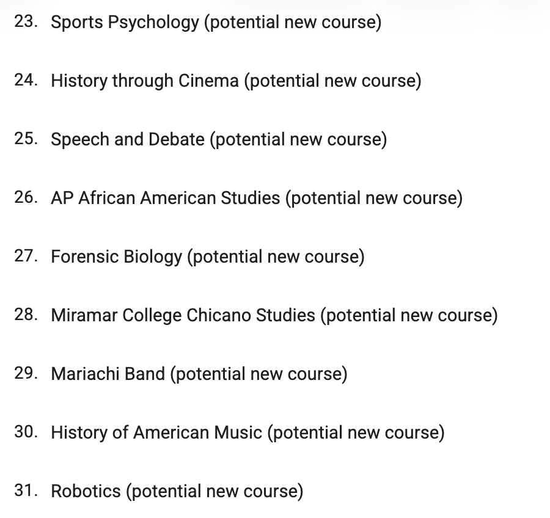Click the Mariachi Band course text

click(108, 374)
